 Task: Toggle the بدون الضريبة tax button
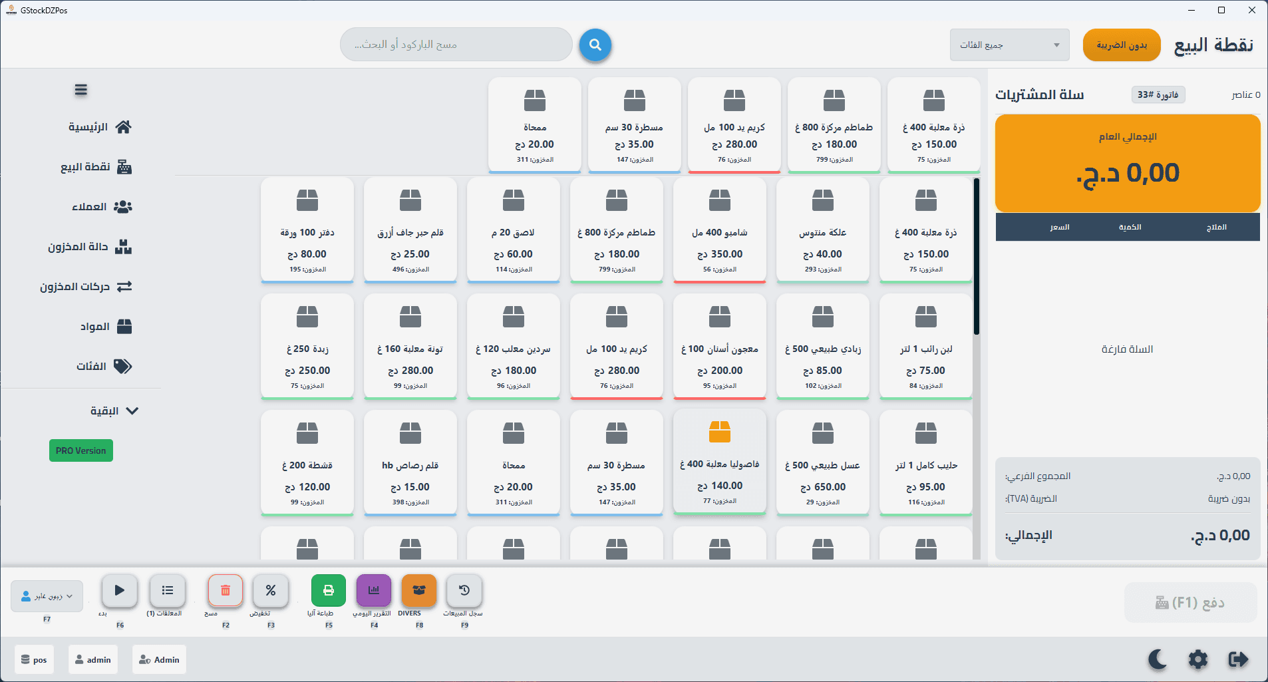coord(1122,45)
